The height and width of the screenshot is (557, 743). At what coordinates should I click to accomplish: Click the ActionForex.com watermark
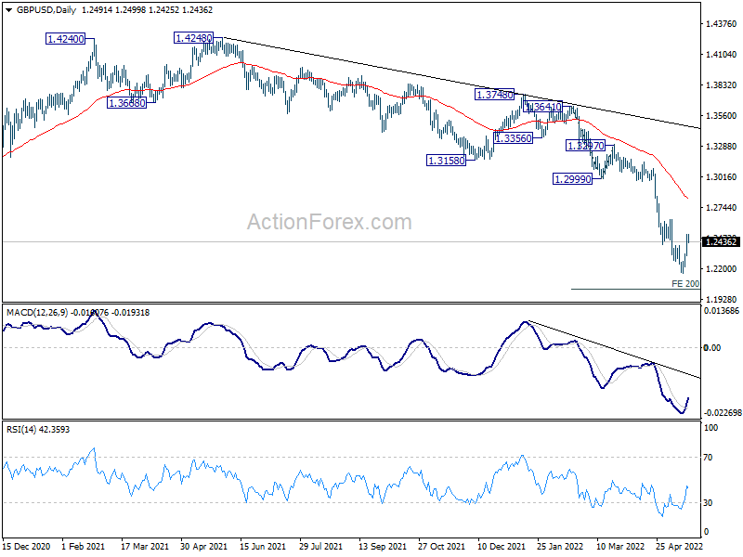[x=329, y=222]
